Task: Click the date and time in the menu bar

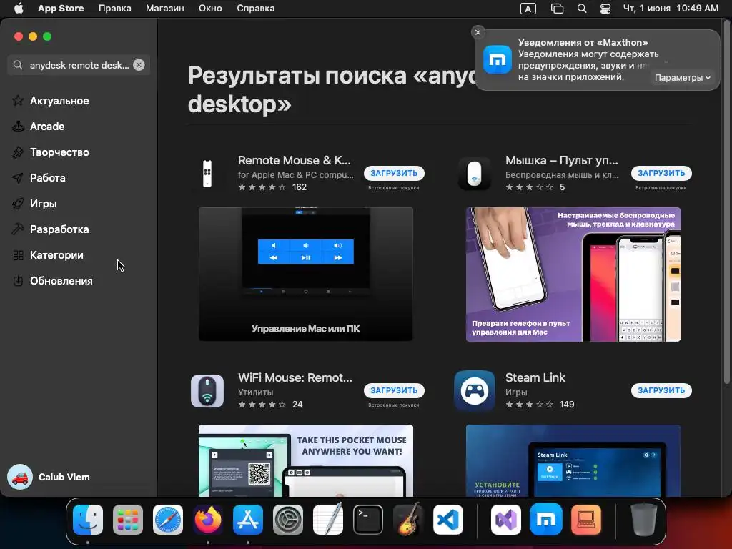Action: (x=671, y=9)
